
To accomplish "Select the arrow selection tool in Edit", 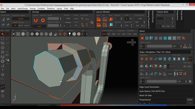I will [x=3, y=34].
